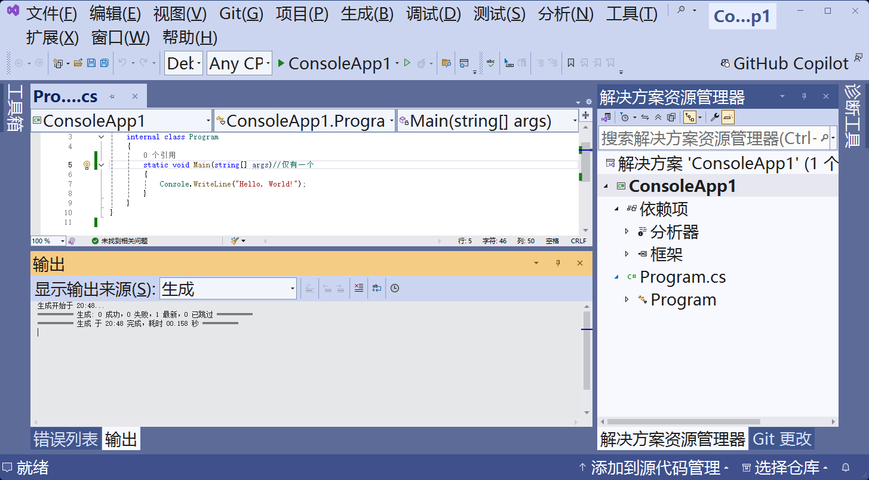Click the Collapse All icon in Solution Explorer
The width and height of the screenshot is (869, 480).
pyautogui.click(x=658, y=117)
